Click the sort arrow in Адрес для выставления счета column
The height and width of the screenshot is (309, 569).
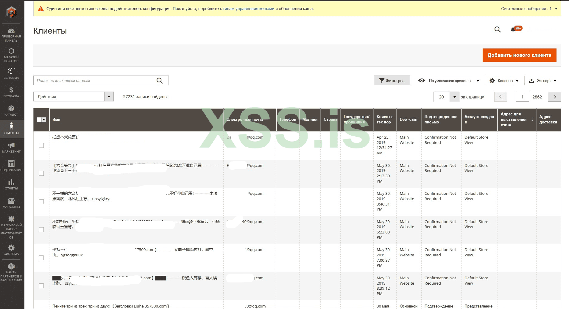coord(532,119)
